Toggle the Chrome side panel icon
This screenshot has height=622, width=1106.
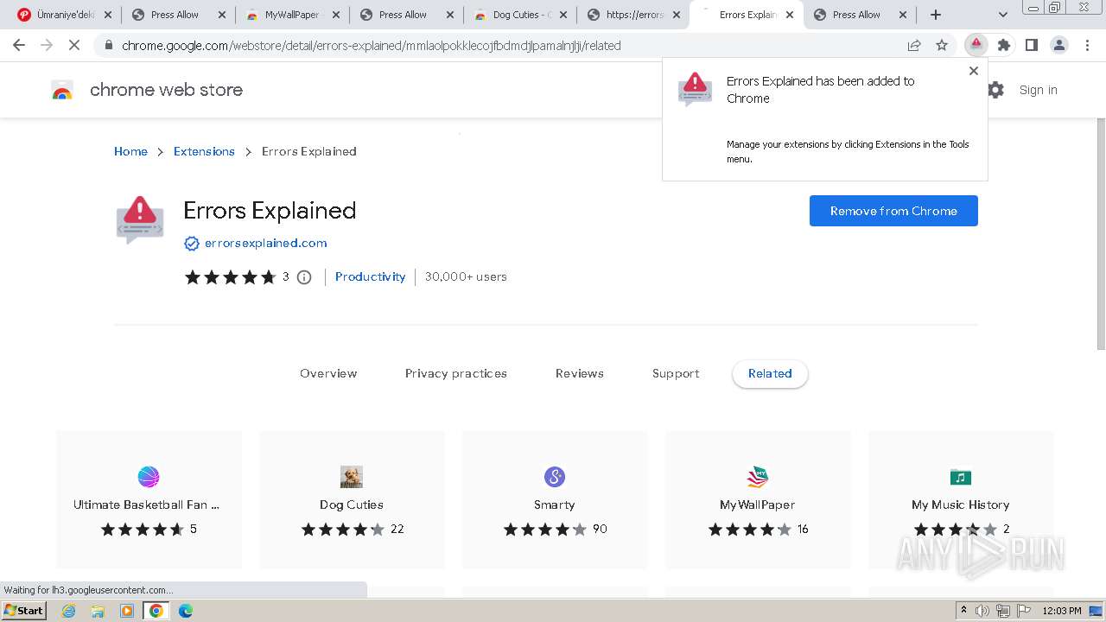coord(1032,45)
